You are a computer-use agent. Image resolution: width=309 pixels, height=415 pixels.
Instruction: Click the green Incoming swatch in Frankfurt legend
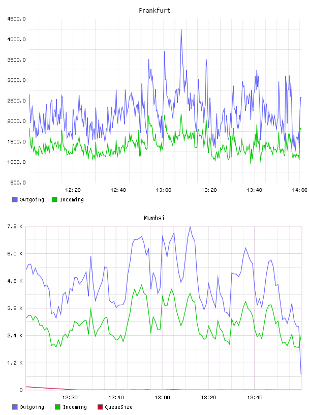coord(54,199)
